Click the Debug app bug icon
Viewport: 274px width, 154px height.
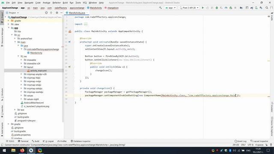[217, 8]
